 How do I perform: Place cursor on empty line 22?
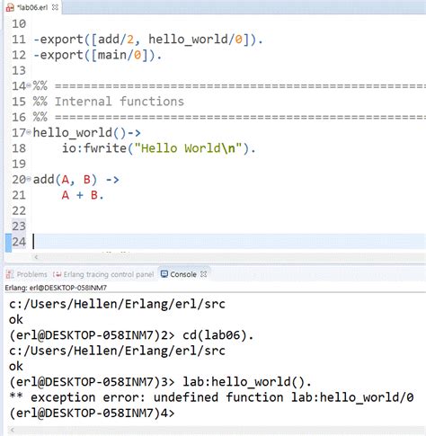pyautogui.click(x=227, y=210)
